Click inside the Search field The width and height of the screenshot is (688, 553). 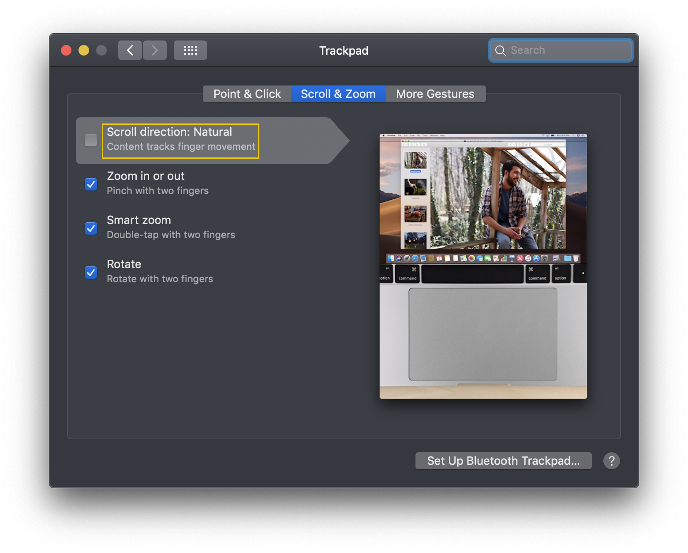pyautogui.click(x=560, y=50)
